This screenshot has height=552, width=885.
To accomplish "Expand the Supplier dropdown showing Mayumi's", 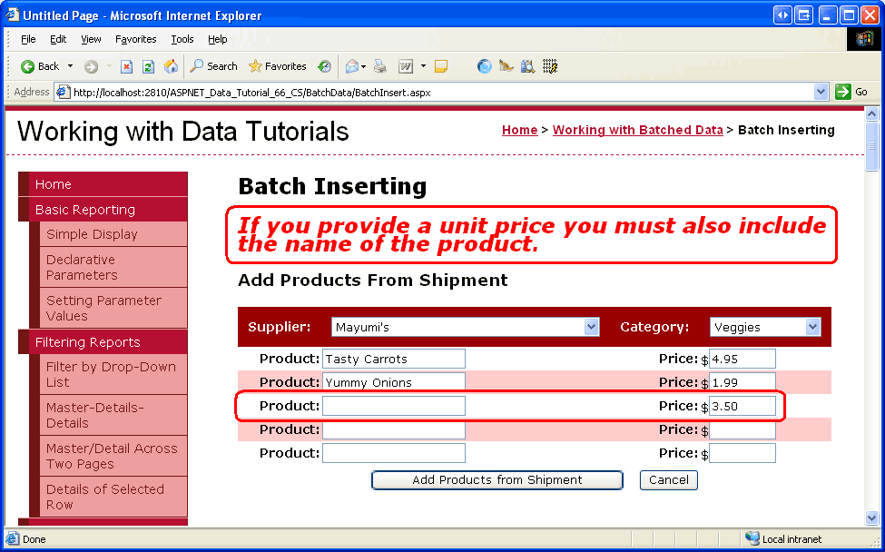I will click(591, 327).
